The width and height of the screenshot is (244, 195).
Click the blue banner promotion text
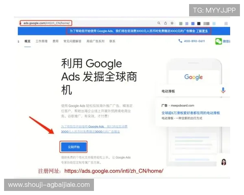pyautogui.click(x=132, y=31)
